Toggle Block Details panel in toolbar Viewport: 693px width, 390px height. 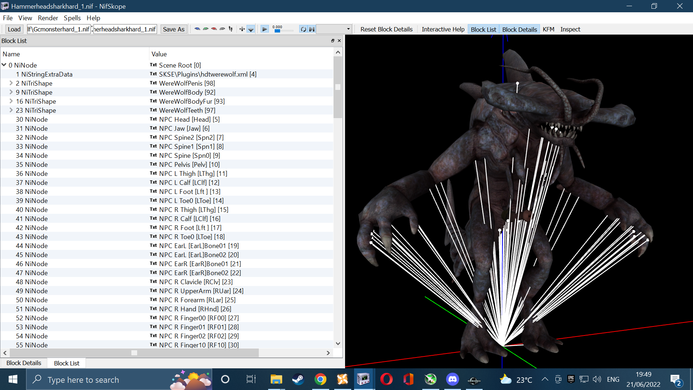[519, 29]
